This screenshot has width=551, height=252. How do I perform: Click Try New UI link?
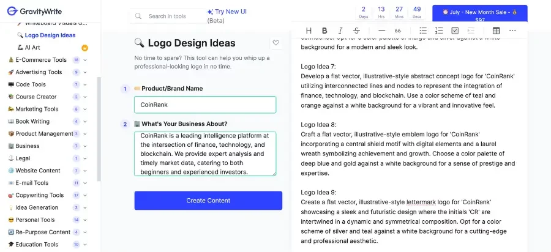coord(227,12)
